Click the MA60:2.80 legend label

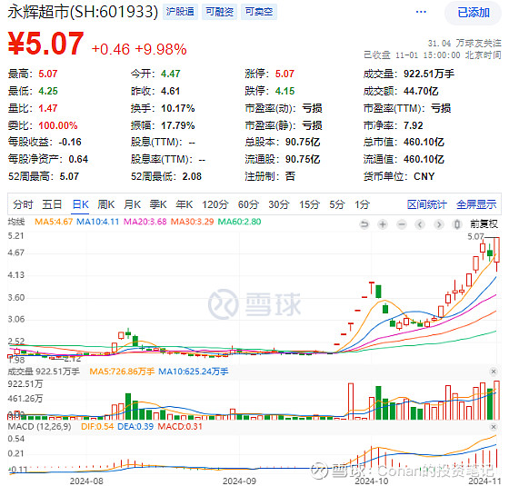[x=239, y=222]
